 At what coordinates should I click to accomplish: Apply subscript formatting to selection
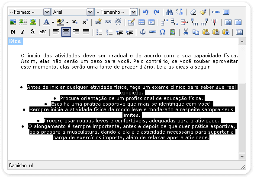point(74,22)
